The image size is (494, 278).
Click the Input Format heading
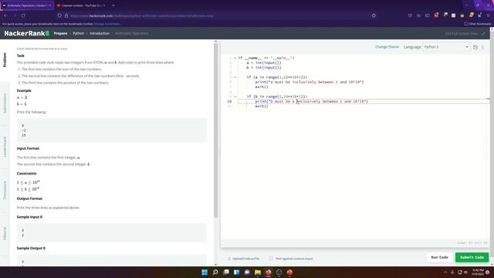[28, 148]
